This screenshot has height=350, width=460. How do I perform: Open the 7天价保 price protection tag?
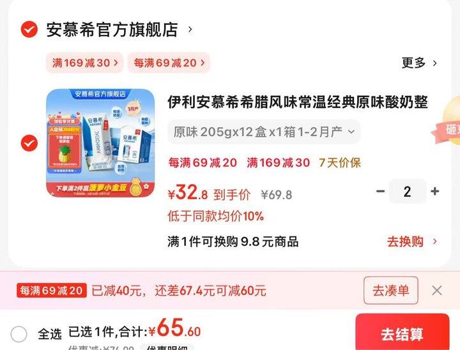point(340,162)
